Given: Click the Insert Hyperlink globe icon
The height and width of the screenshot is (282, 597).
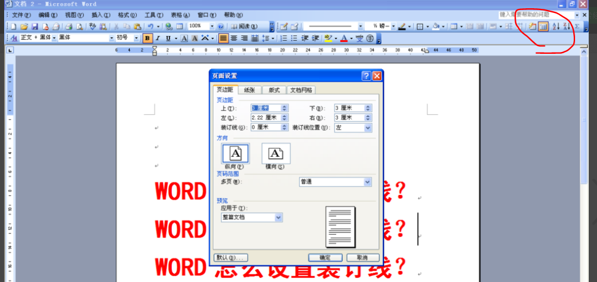Looking at the screenshot, I should click(169, 27).
